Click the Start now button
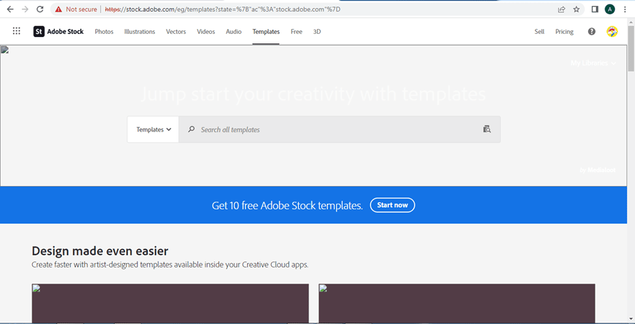Screen dimensions: 635x324 pos(393,205)
